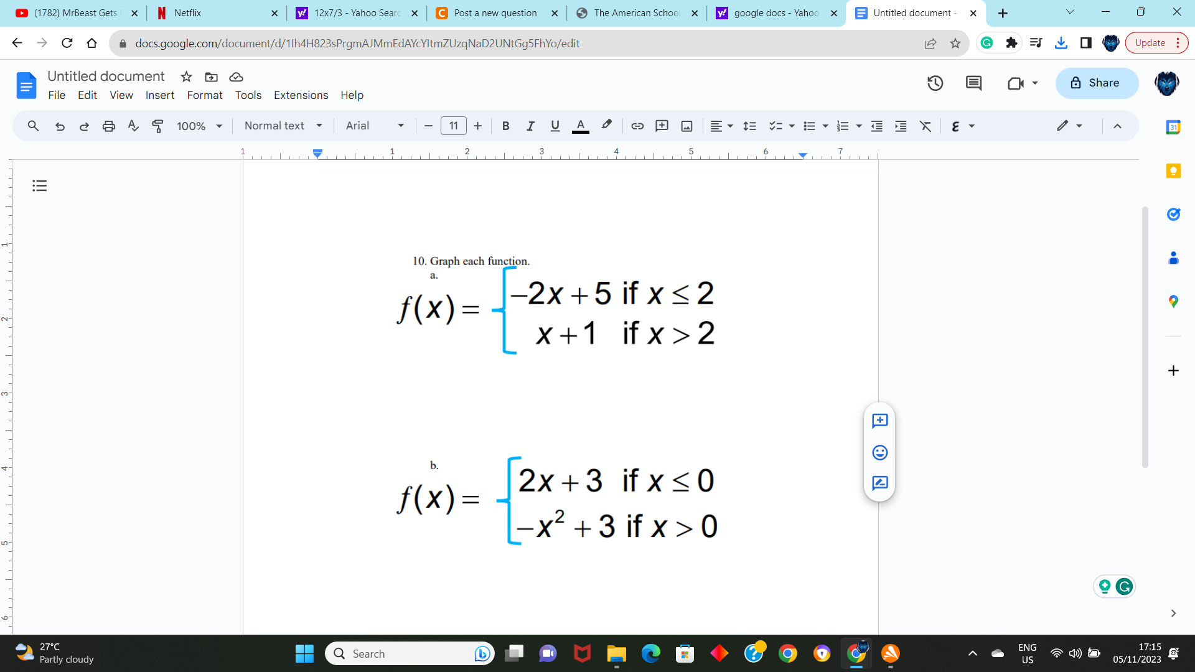Move the document to a folder
This screenshot has height=672, width=1195.
pos(212,77)
